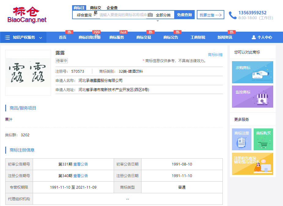283x206 pixels.
Task: Click the phone number 13563959252
Action: click(x=252, y=13)
